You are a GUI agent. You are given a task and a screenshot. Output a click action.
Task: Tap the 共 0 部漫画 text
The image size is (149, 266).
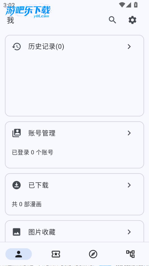(x=27, y=204)
